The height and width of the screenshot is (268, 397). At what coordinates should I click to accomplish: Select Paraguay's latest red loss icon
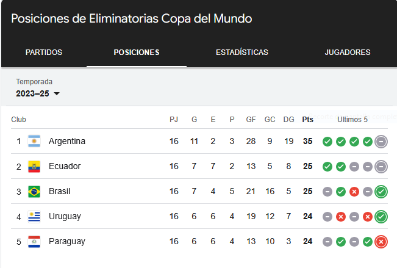[x=381, y=242]
